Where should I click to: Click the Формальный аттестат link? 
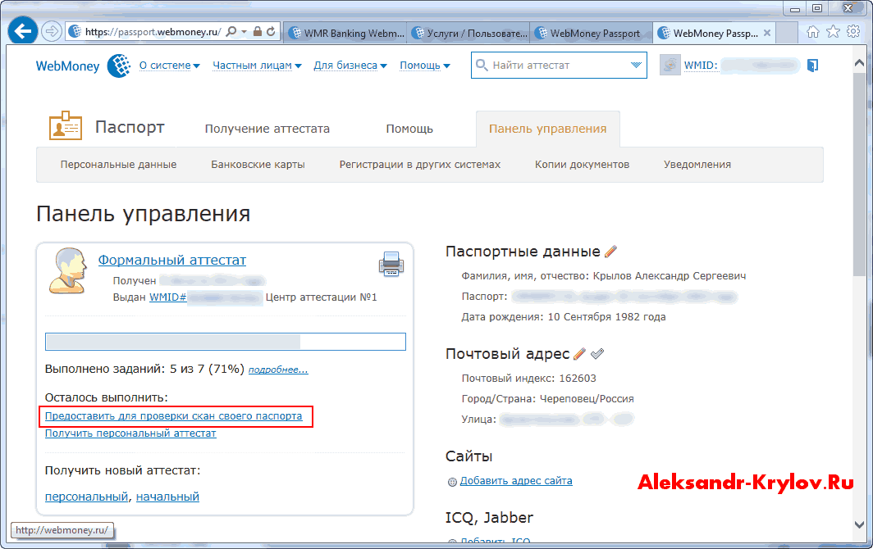[x=172, y=260]
